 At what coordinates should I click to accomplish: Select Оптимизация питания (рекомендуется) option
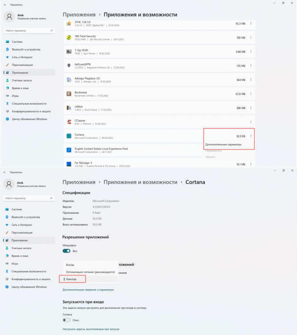tap(90, 272)
